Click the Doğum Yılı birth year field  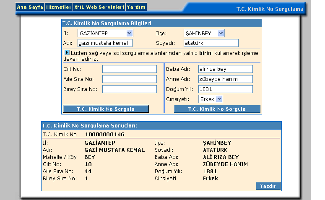225,89
